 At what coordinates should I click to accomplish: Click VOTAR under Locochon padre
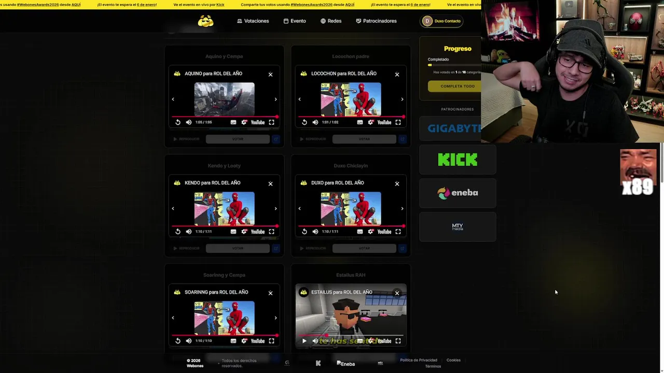(364, 139)
